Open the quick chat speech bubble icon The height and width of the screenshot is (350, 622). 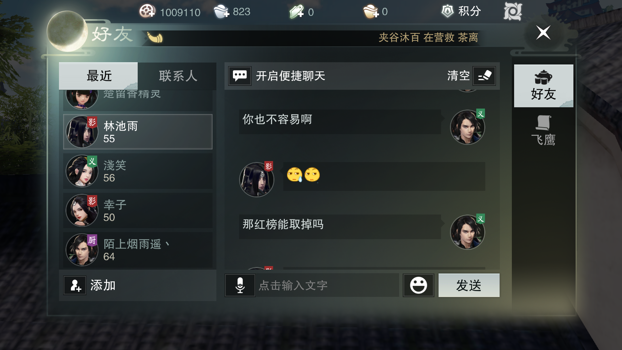point(240,76)
